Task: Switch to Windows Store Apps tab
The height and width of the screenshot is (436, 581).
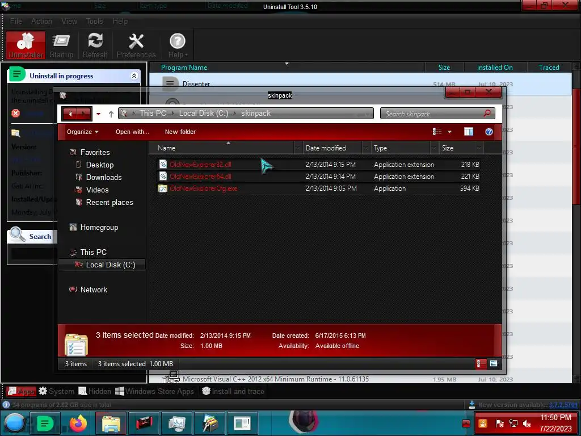Action: point(155,391)
